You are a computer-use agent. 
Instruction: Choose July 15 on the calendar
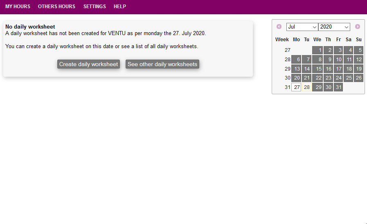[x=317, y=69]
